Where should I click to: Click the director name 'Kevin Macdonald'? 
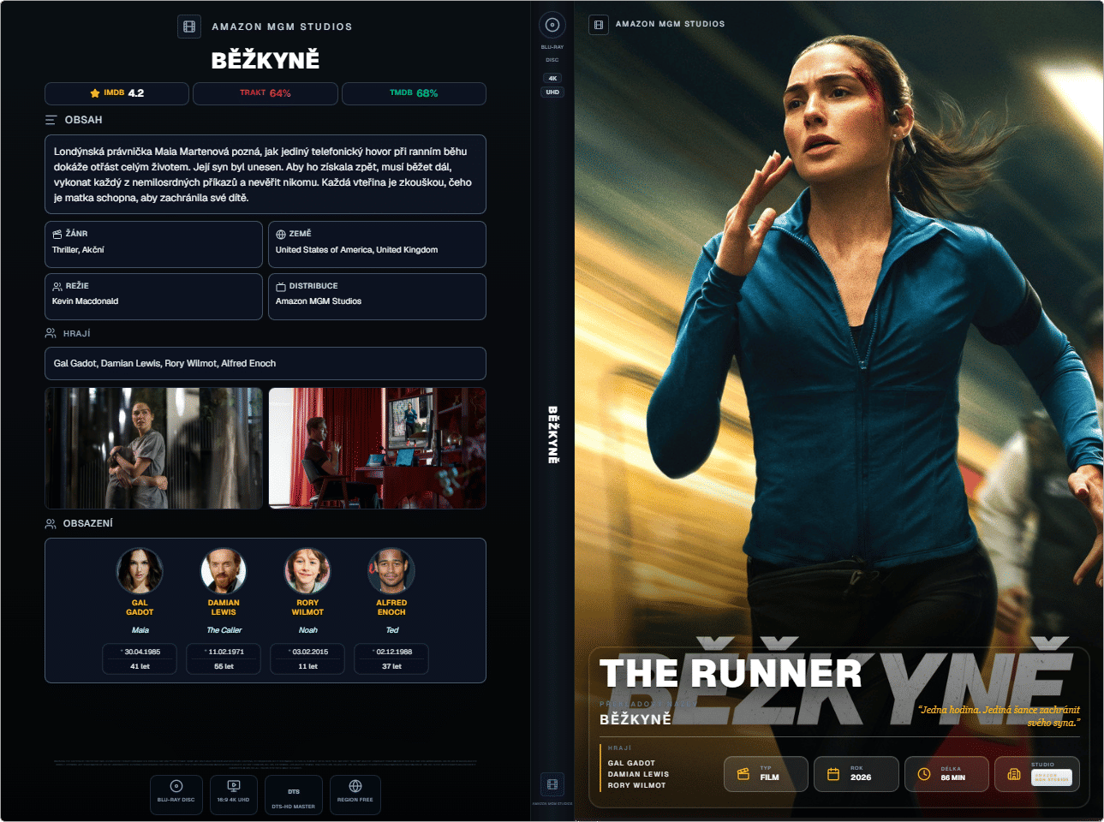pos(85,301)
